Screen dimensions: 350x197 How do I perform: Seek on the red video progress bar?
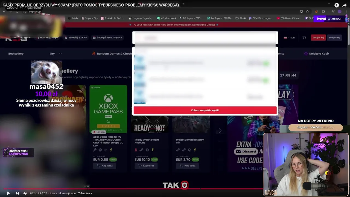point(133,189)
